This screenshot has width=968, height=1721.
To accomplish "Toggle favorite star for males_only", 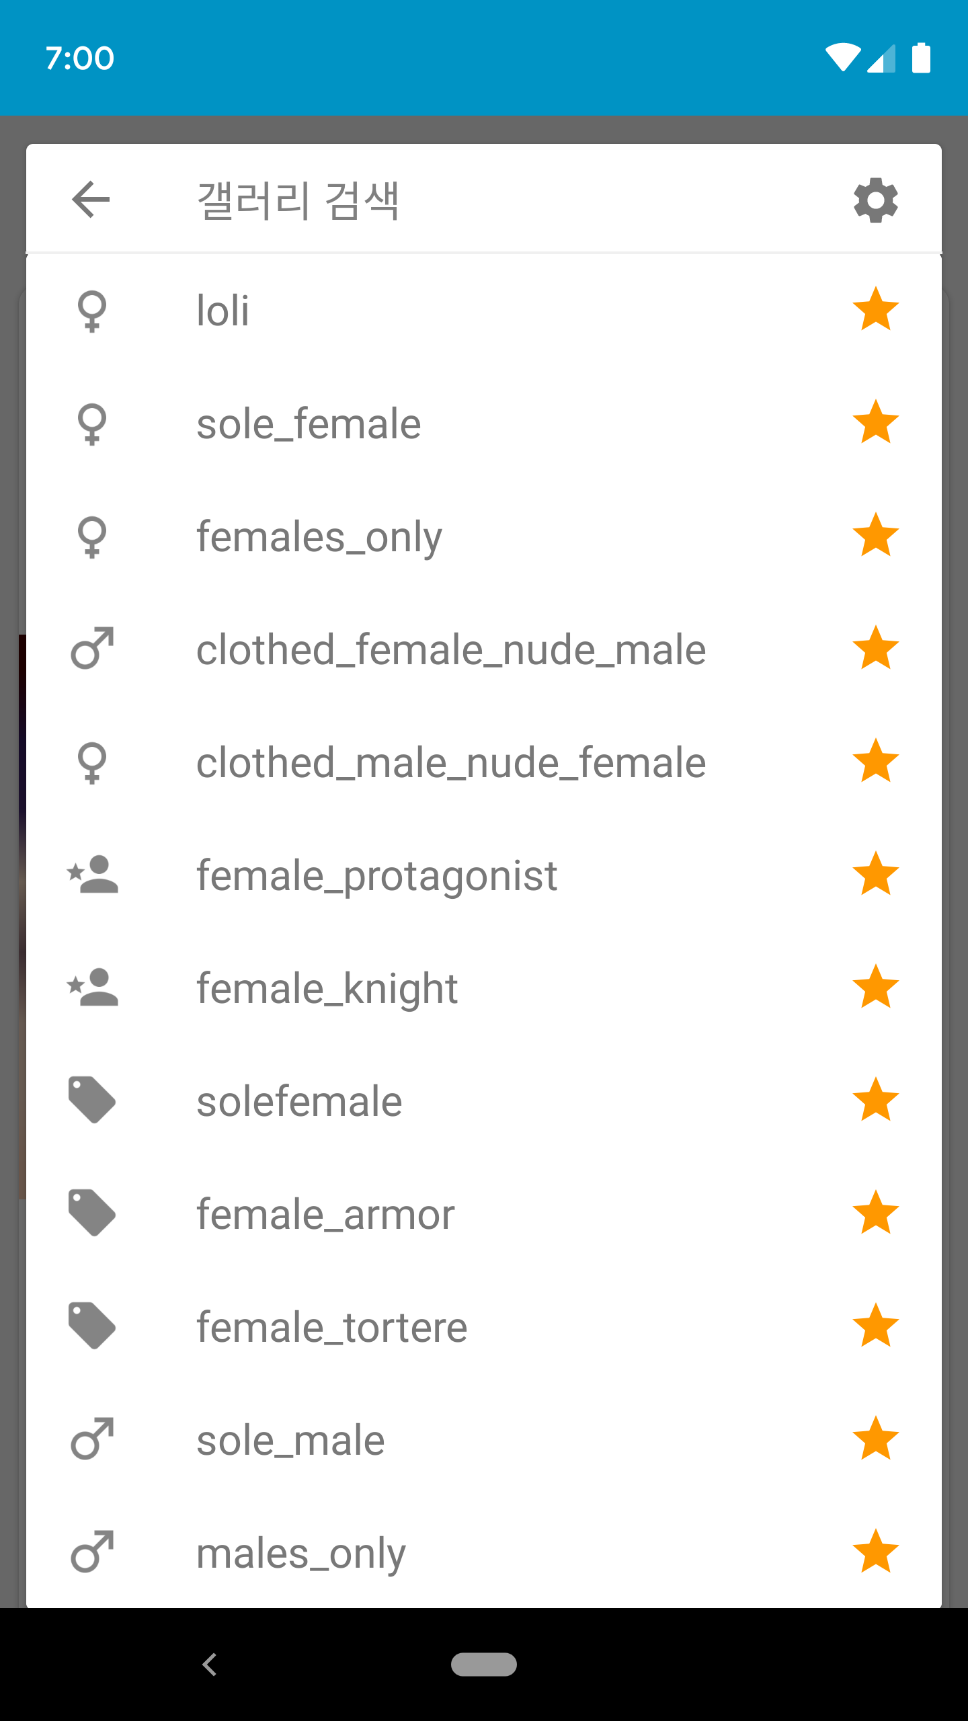I will pos(875,1552).
